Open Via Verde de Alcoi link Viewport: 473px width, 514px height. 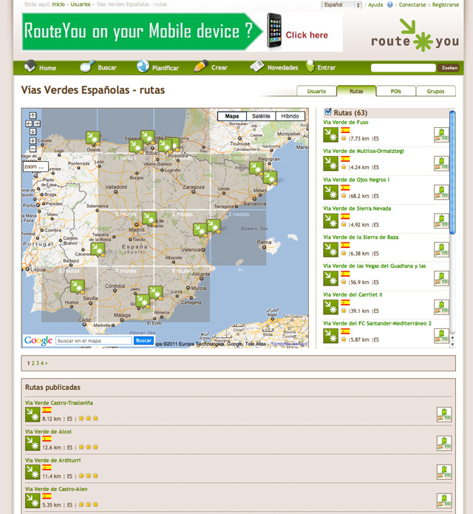coord(48,432)
